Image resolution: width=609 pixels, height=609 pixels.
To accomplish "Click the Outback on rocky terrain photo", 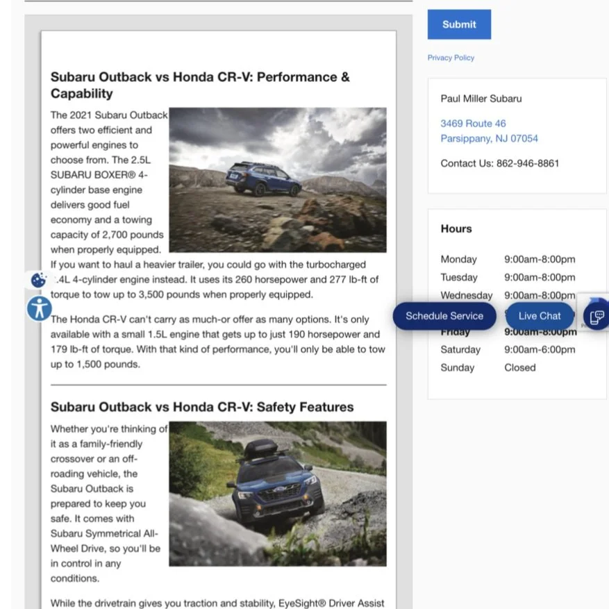I will pos(278,180).
